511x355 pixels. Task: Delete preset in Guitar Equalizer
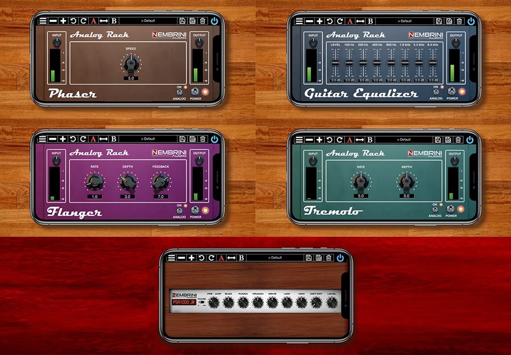coord(459,21)
